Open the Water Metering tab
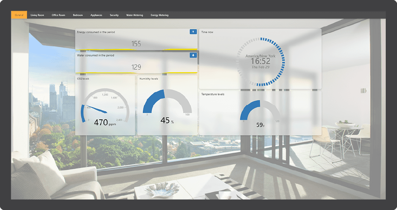Image resolution: width=397 pixels, height=210 pixels. (x=135, y=15)
